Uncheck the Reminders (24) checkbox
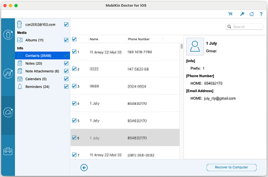 (x=66, y=86)
